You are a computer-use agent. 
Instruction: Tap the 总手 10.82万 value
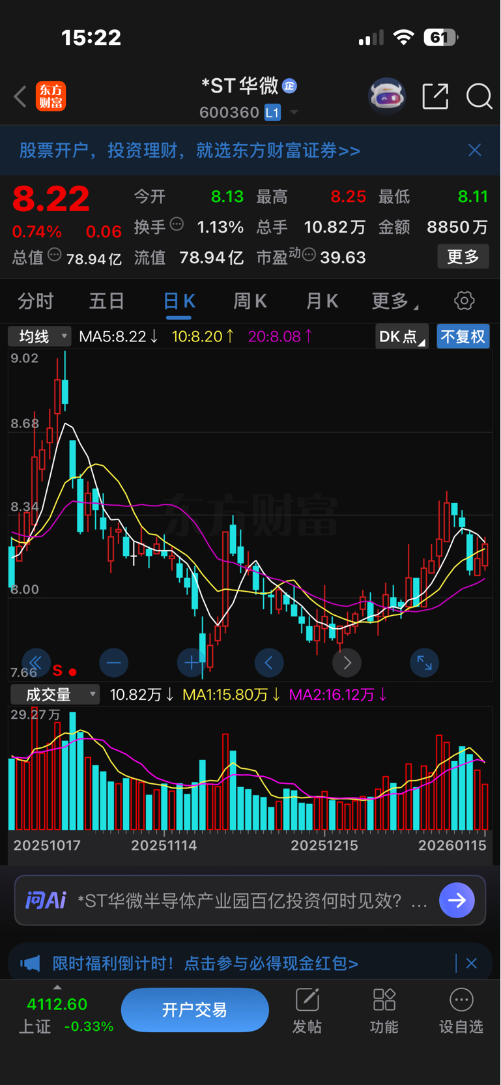335,227
